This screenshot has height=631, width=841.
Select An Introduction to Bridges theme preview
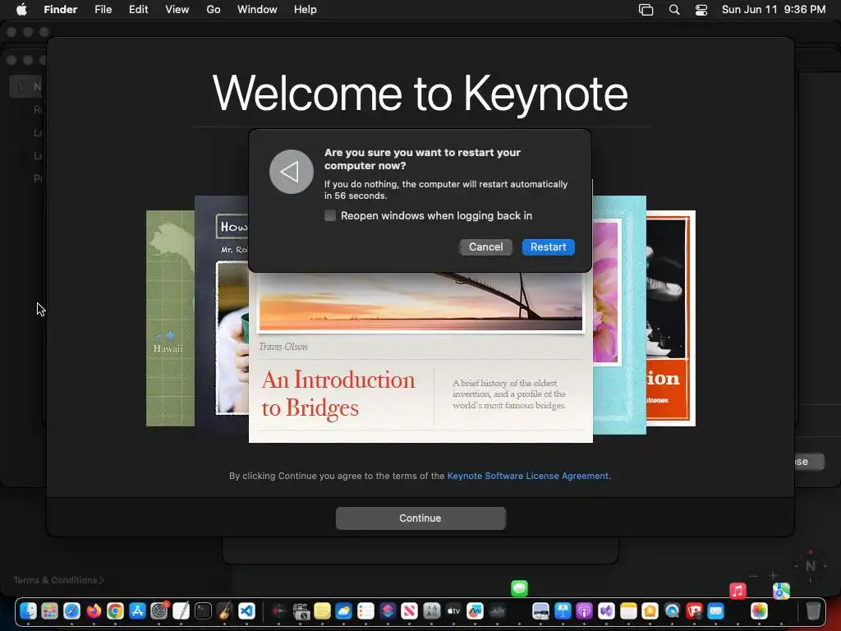(x=420, y=357)
